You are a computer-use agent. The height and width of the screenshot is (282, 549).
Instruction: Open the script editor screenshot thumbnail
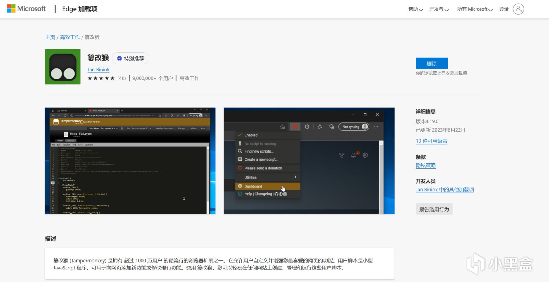[x=130, y=161]
